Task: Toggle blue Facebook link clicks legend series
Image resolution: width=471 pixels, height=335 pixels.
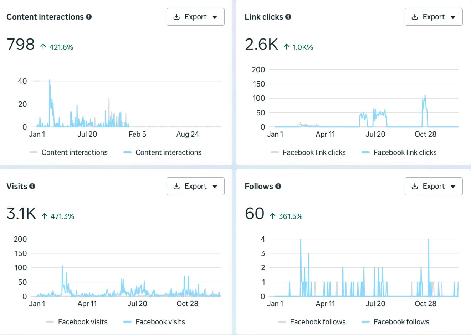Action: (399, 152)
